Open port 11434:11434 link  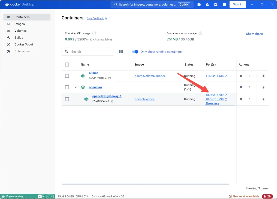216,76
